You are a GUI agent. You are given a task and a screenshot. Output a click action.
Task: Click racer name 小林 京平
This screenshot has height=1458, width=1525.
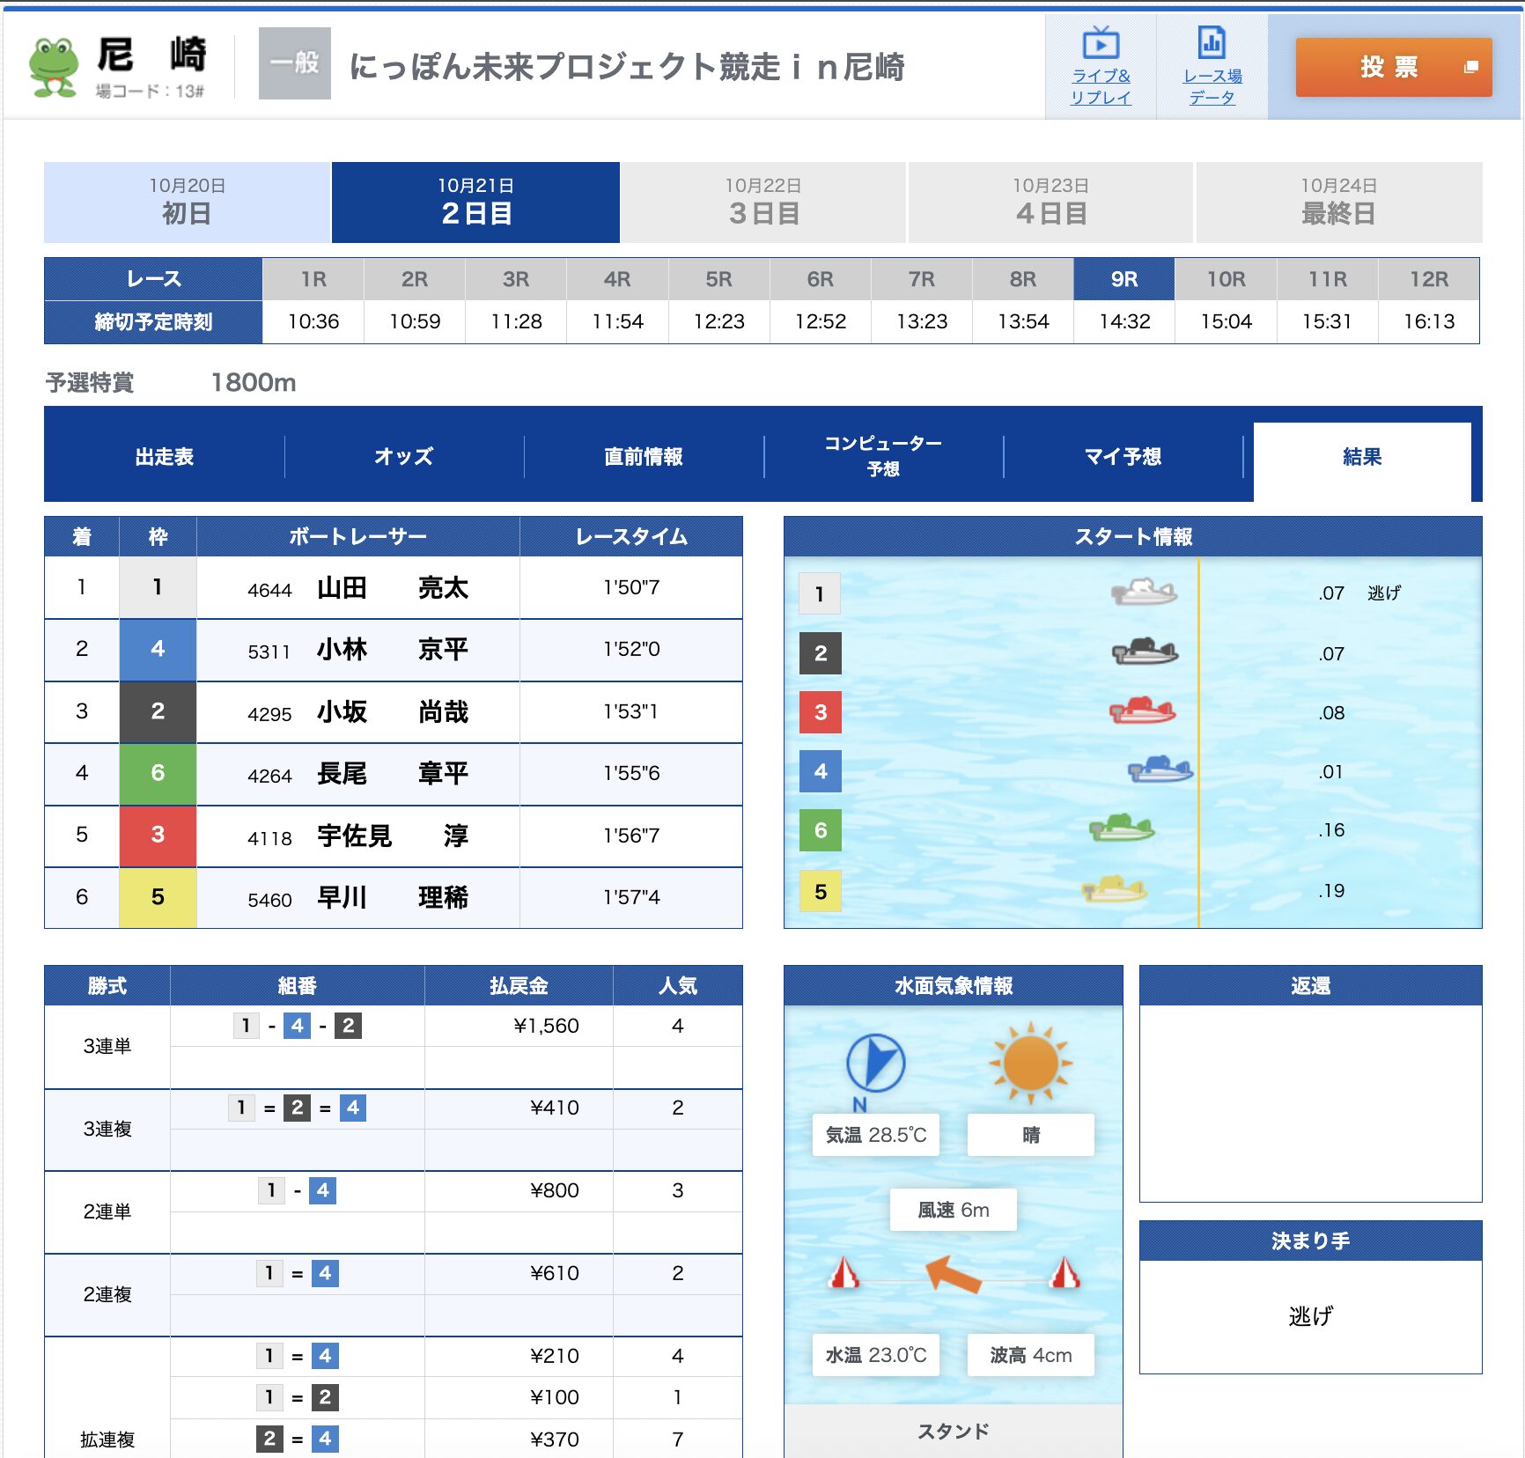pos(393,650)
